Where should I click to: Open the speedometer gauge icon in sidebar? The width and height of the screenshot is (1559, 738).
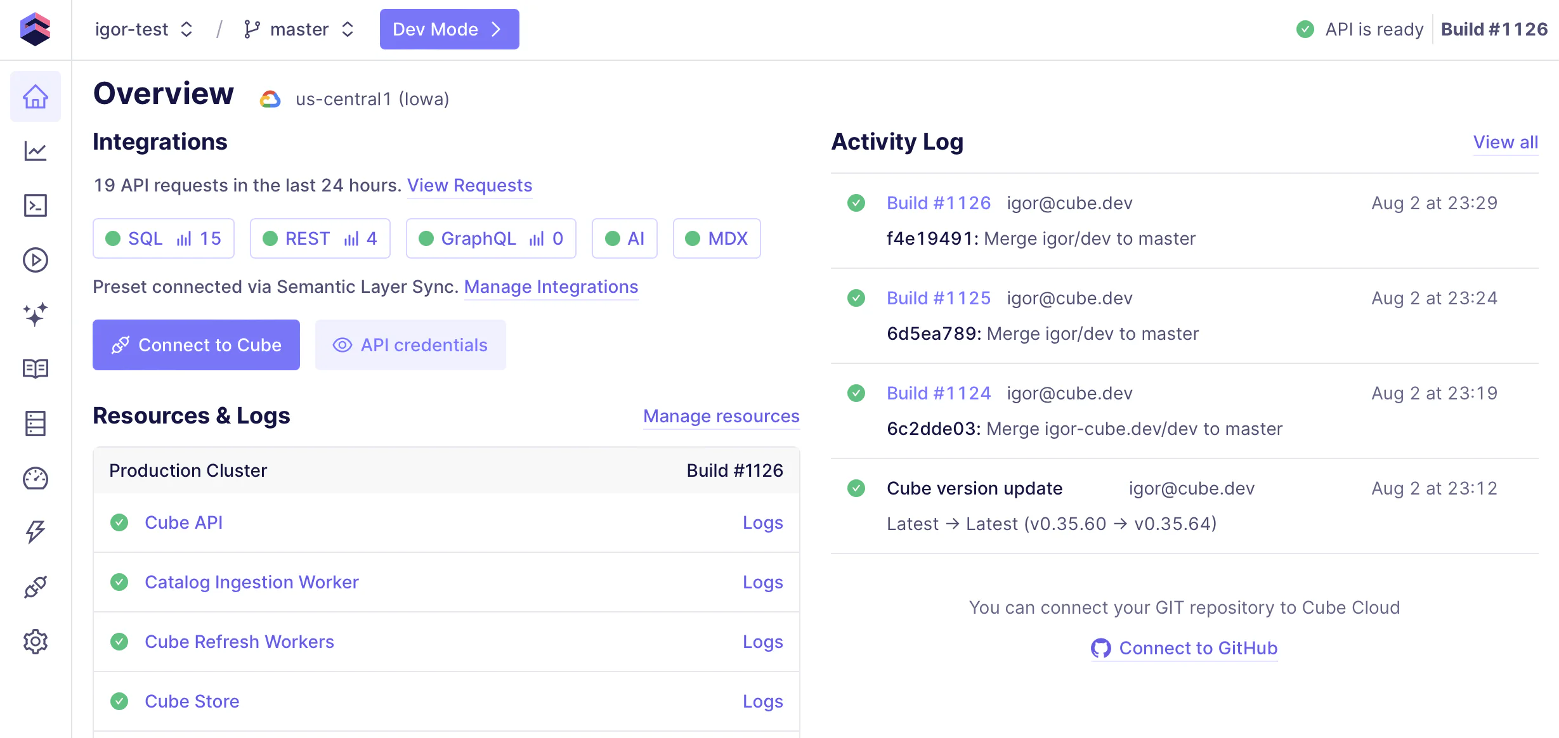[36, 478]
